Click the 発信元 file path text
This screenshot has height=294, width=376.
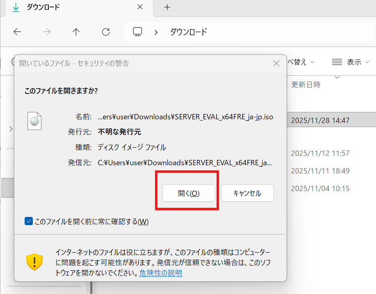click(x=185, y=163)
